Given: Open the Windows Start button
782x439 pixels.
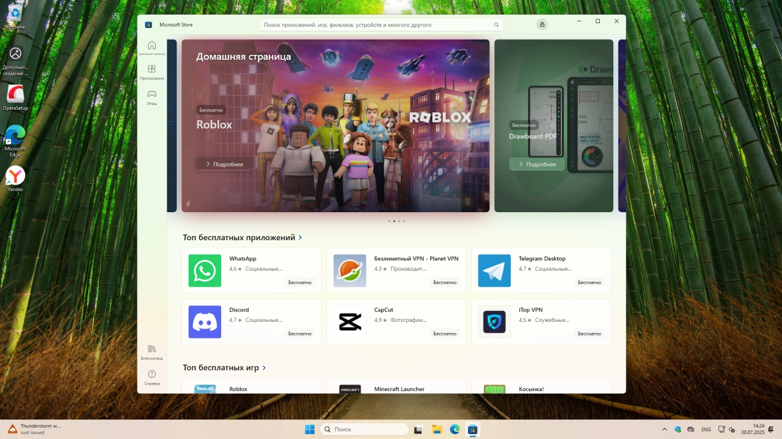Looking at the screenshot, I should (310, 429).
